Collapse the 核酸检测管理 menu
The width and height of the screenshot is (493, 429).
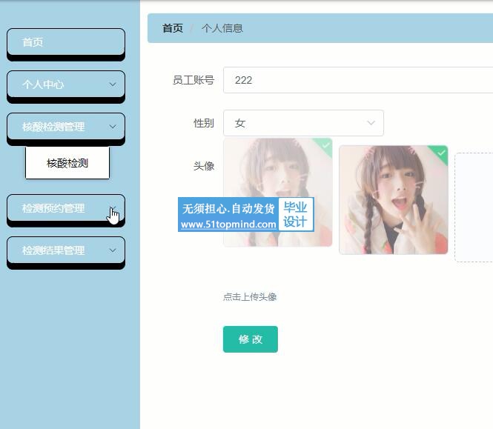[x=66, y=127]
